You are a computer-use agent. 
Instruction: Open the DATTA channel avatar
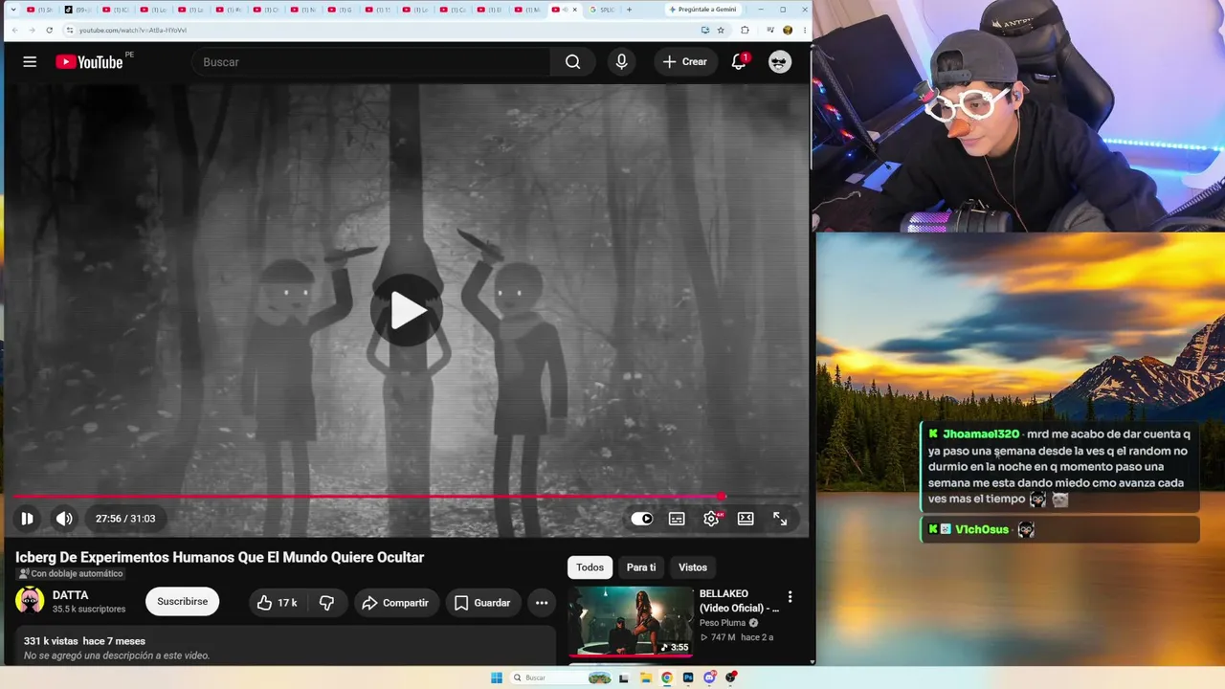pos(30,601)
